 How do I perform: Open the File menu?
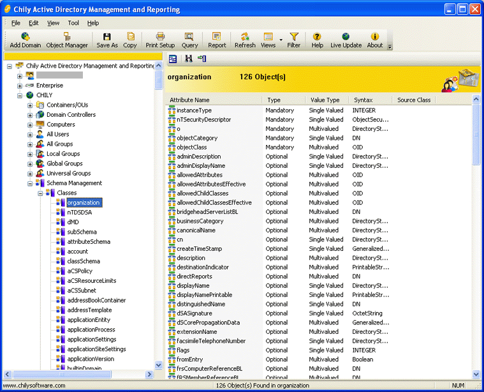coord(16,23)
